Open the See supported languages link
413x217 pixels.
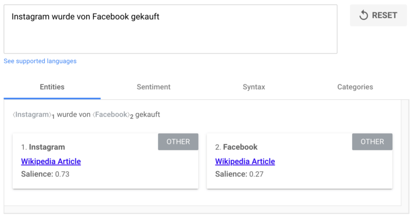[x=40, y=61]
